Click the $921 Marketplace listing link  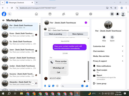[58, 30]
